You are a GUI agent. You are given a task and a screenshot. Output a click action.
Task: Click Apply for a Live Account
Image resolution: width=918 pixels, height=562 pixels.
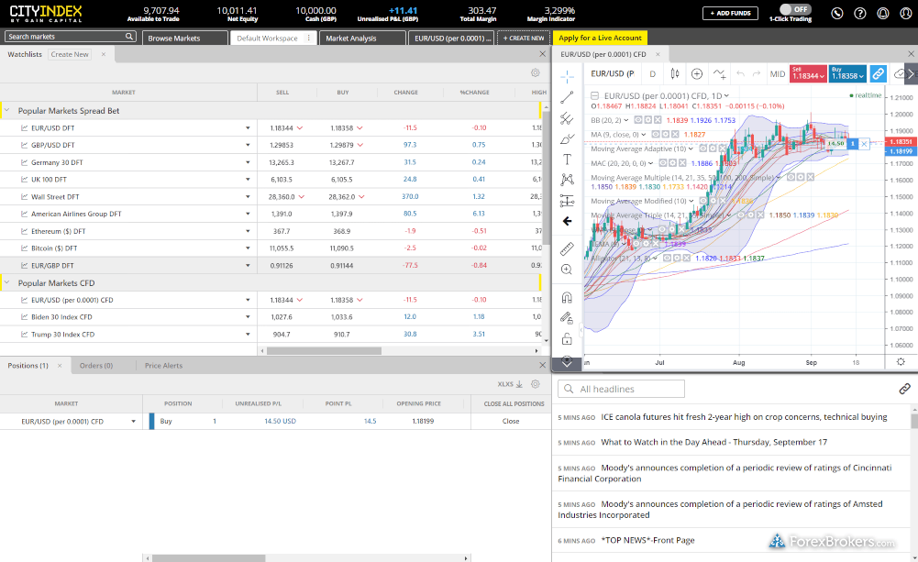click(600, 38)
